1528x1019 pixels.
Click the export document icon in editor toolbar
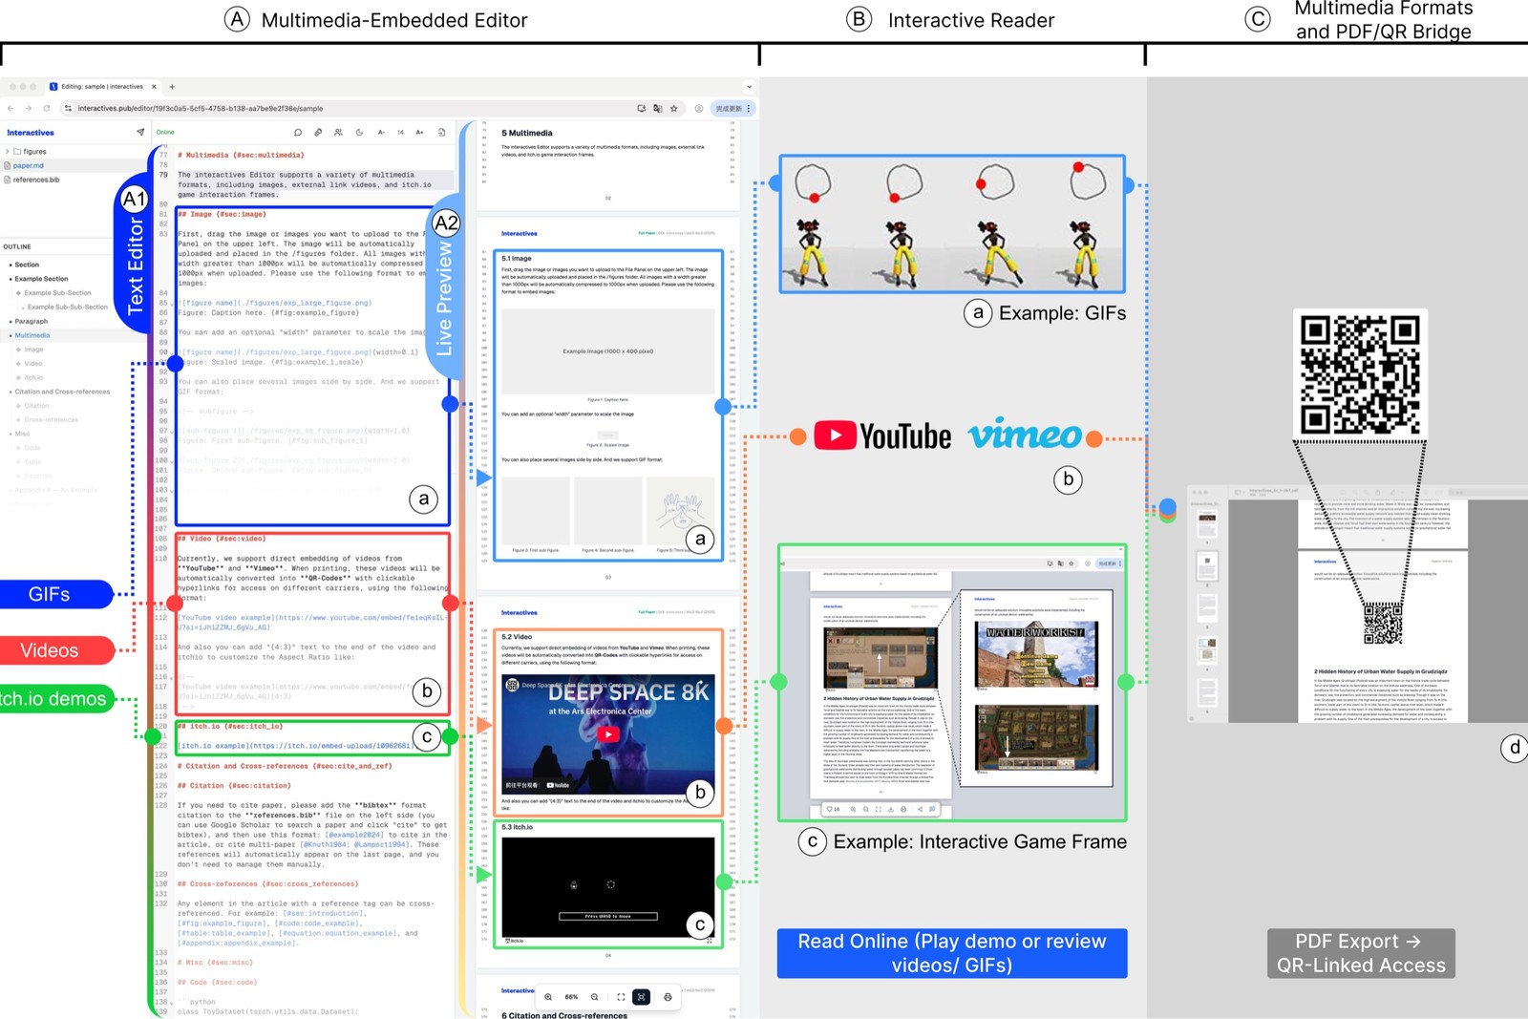click(441, 132)
